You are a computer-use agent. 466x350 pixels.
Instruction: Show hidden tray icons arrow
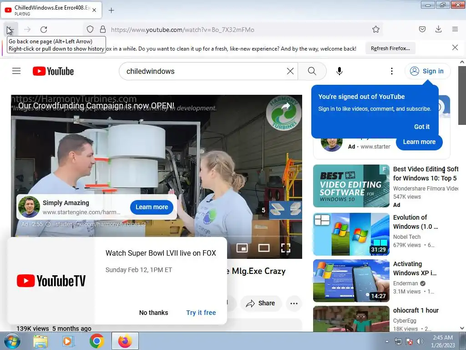click(x=387, y=341)
